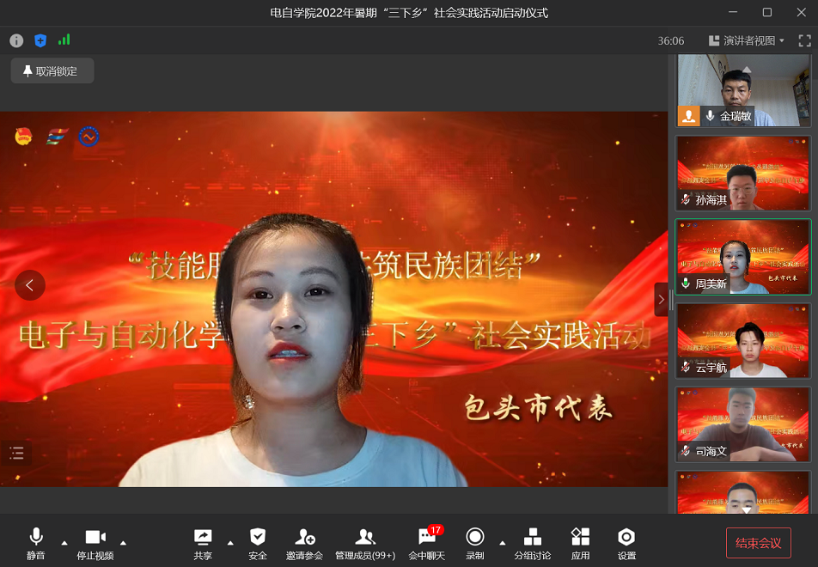
Task: Open the Apps (应用) panel
Action: [580, 543]
